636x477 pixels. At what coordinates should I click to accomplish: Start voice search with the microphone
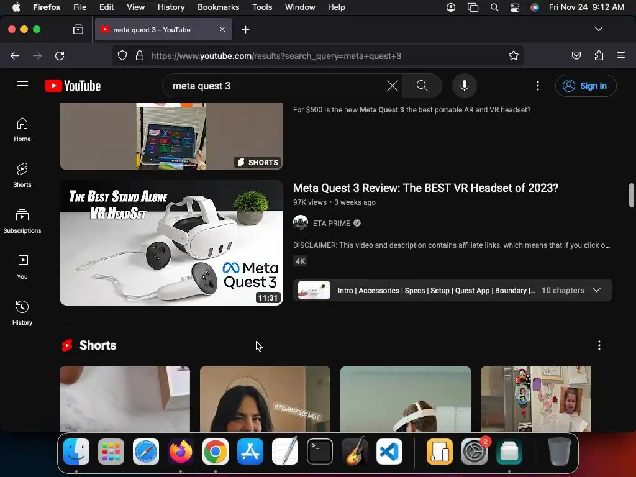tap(465, 86)
